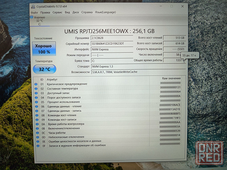This screenshot has height=170, width=227.
Task: Select attribute text Небезопасные отключения
Action: click(66, 137)
